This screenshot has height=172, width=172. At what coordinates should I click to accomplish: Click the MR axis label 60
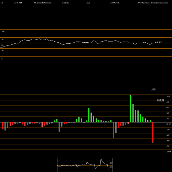(x=168, y=108)
